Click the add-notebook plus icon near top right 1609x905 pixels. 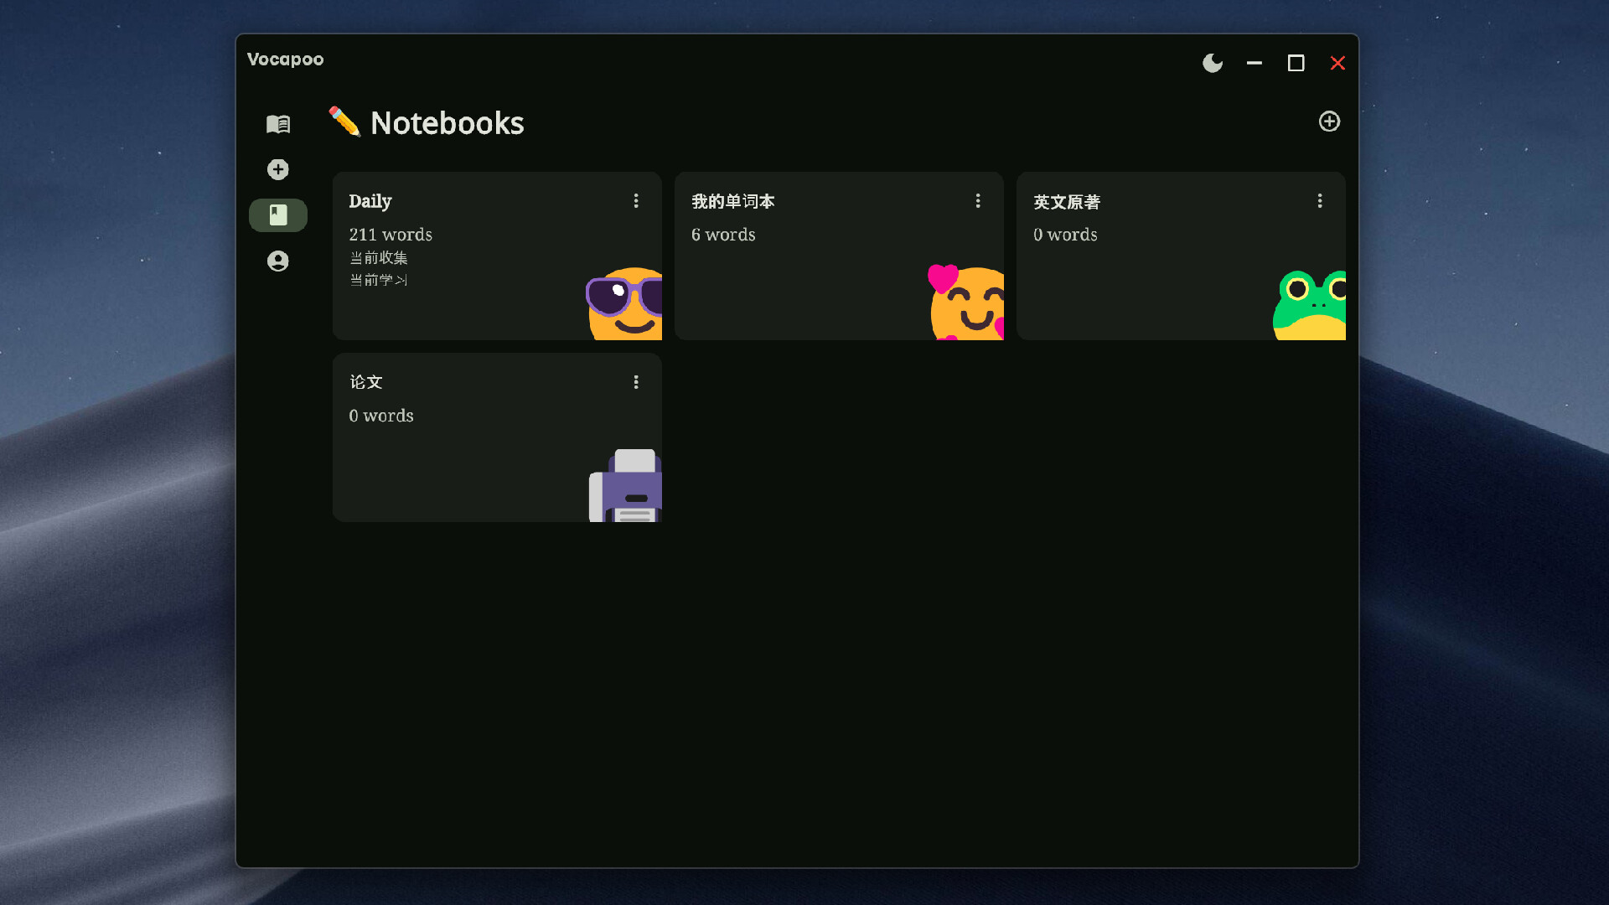coord(1329,122)
